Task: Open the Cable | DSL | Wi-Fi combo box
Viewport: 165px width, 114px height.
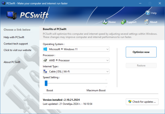Action: 76,72
